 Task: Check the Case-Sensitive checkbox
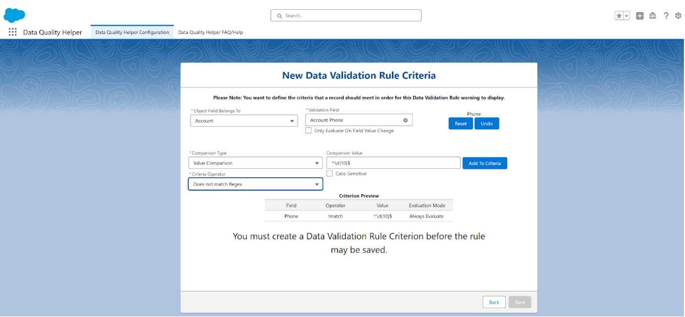coord(330,173)
